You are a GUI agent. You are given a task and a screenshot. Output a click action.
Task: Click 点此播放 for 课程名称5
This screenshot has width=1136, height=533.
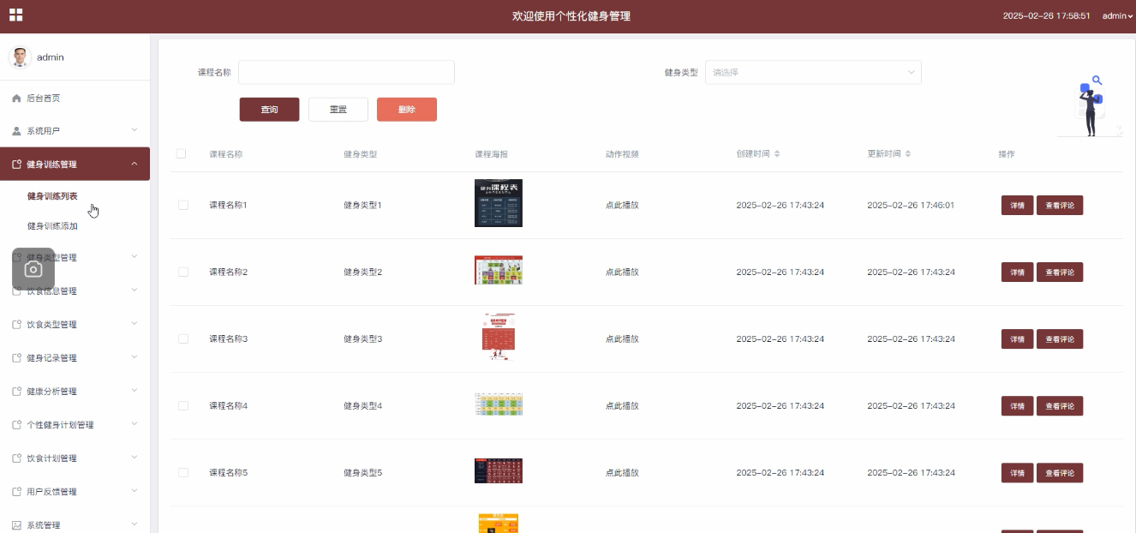[622, 473]
